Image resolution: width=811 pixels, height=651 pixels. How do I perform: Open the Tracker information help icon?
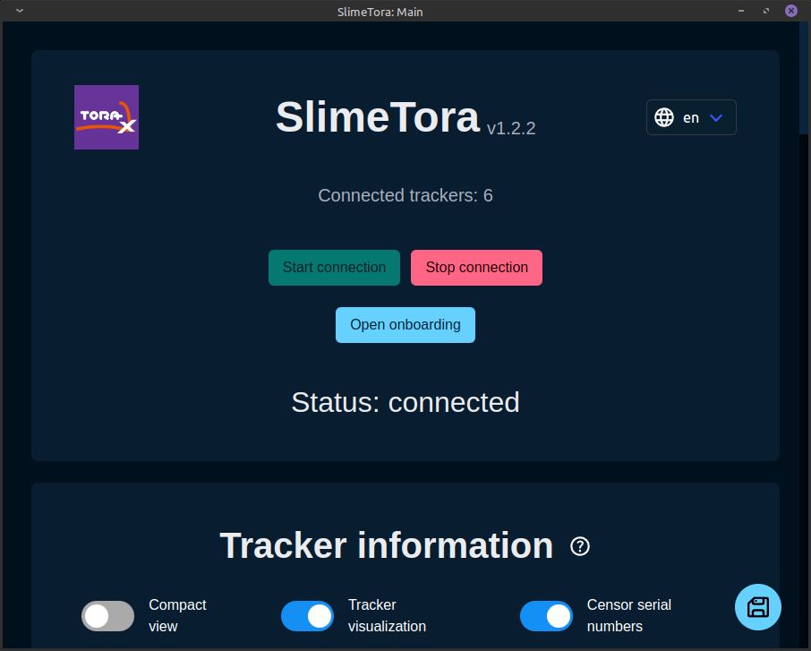point(580,546)
